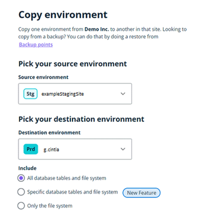Click the Prd badge in destination dropdown
This screenshot has height=211, width=202.
coord(31,149)
